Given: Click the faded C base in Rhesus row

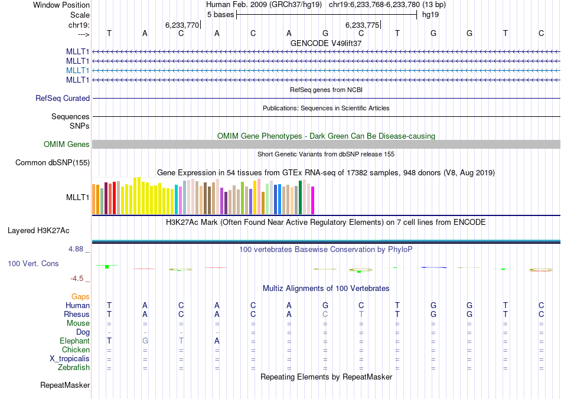Looking at the screenshot, I should coord(325,314).
